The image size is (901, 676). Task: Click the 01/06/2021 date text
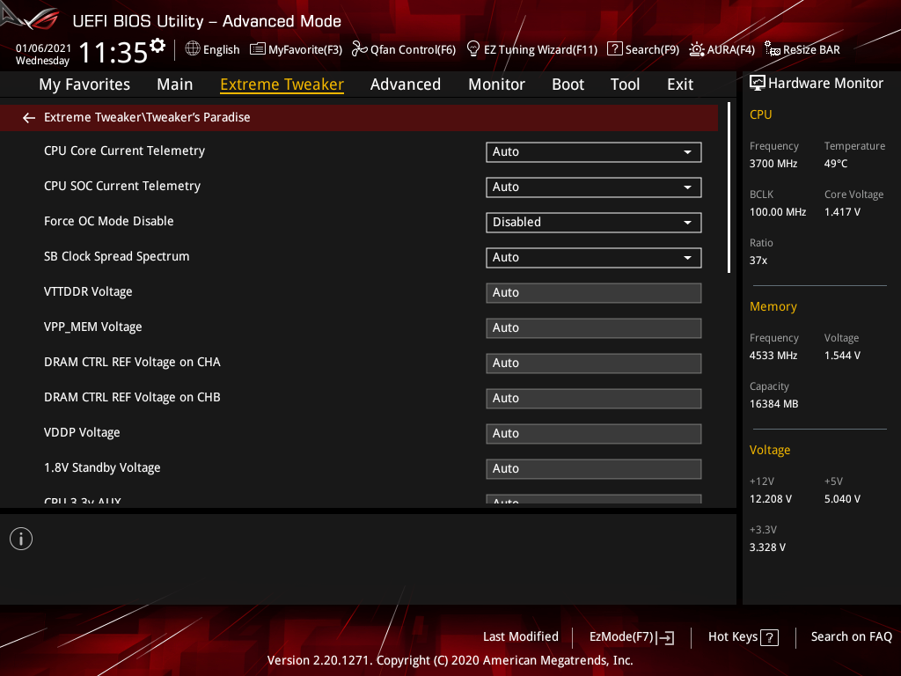pos(43,48)
